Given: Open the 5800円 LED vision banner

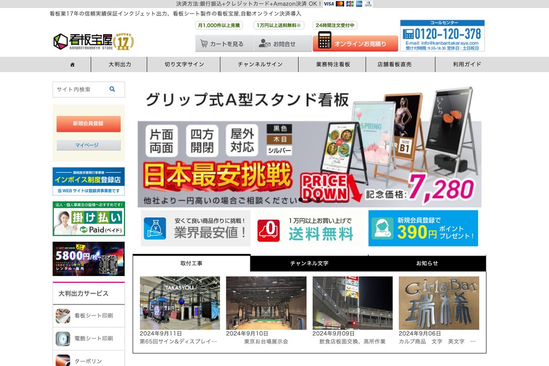Looking at the screenshot, I should (x=88, y=259).
